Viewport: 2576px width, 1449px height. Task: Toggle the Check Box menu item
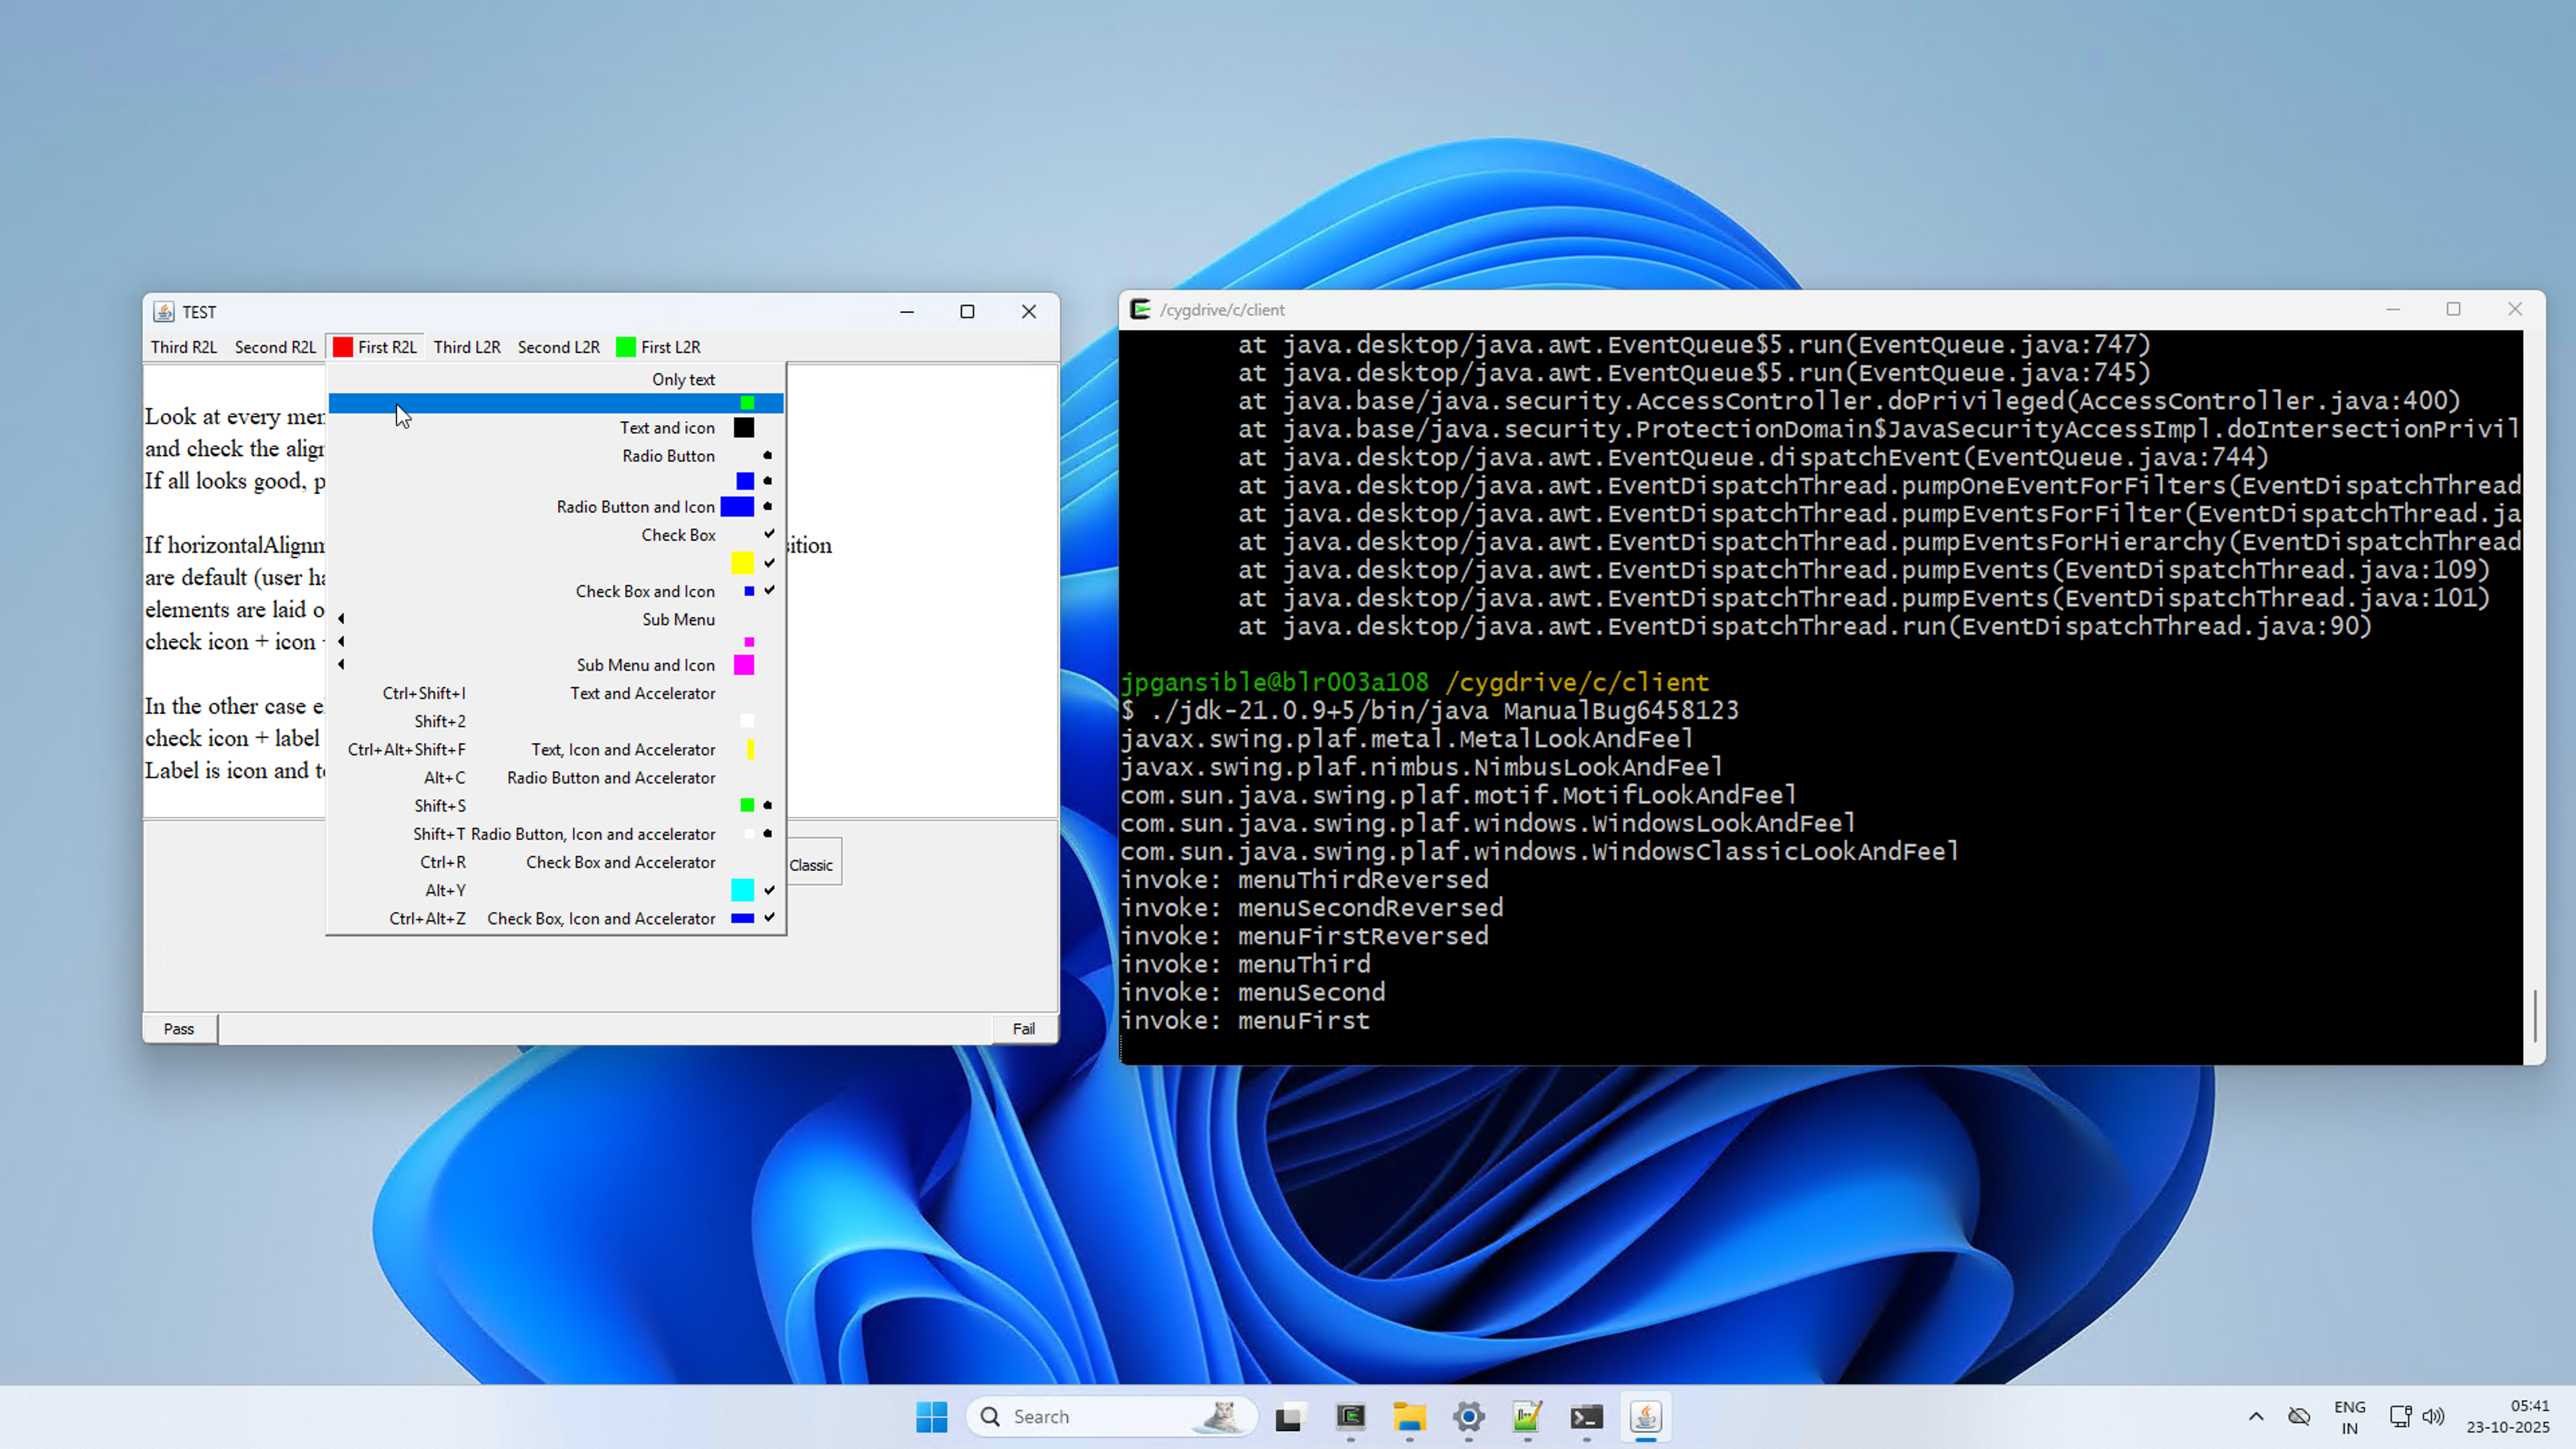(678, 535)
